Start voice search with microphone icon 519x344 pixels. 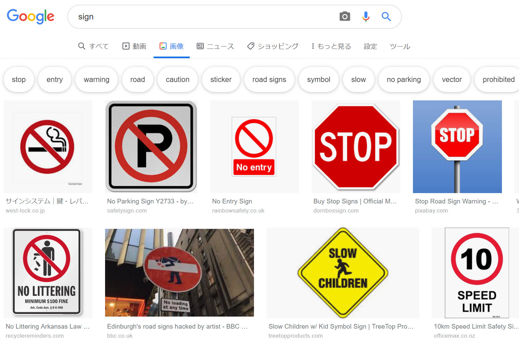(366, 16)
